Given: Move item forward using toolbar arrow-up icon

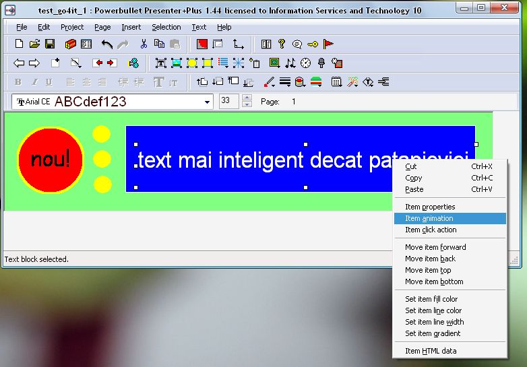Looking at the screenshot, I should point(202,81).
